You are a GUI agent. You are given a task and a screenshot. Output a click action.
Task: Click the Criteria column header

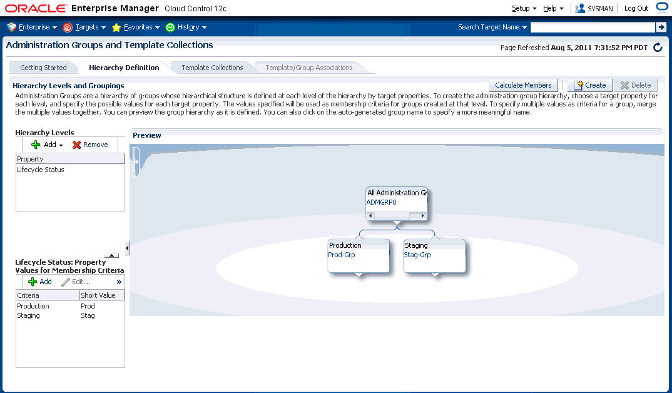pos(48,295)
